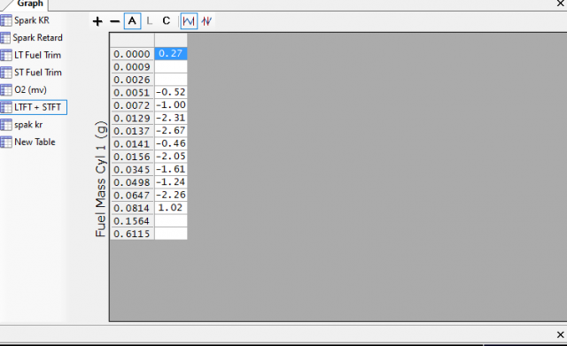Click the minus remove table icon
The width and height of the screenshot is (567, 346).
114,21
